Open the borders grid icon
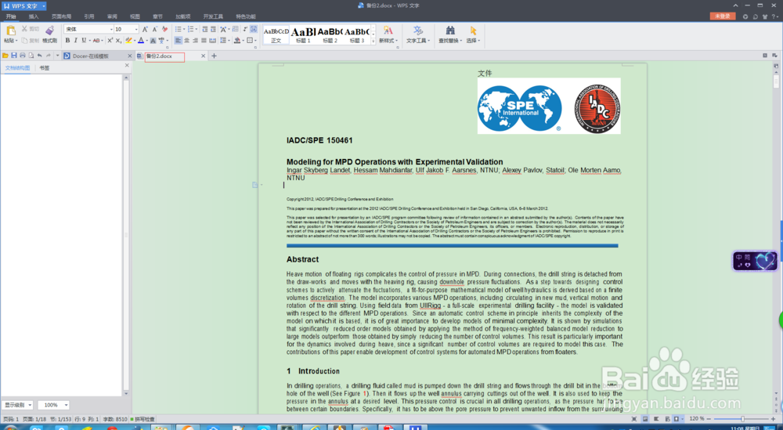Screen dimensions: 783x430 click(x=250, y=41)
